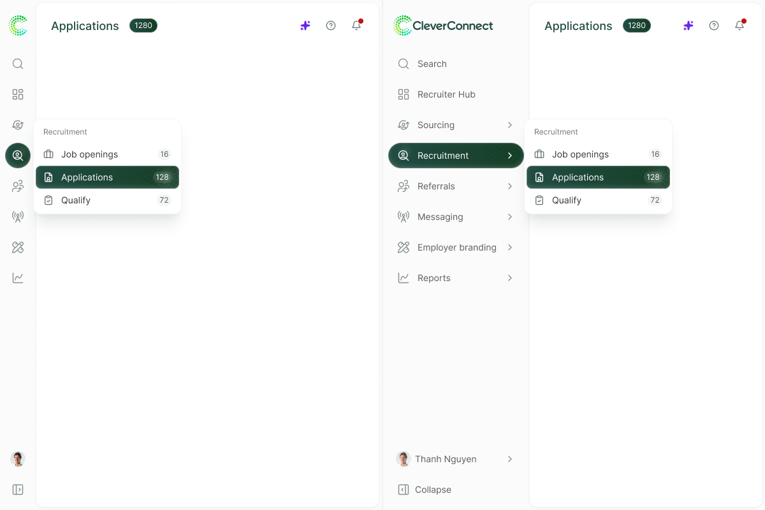Open Reports icon in collapsed sidebar
765x510 pixels.
click(18, 278)
